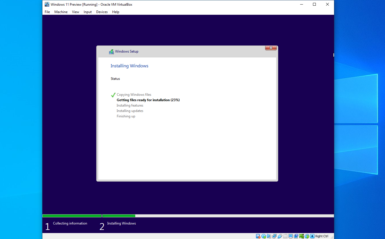
Task: Maximize the VirtualBox window
Action: tap(314, 4)
